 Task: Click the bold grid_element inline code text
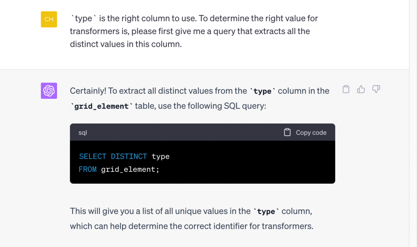101,106
